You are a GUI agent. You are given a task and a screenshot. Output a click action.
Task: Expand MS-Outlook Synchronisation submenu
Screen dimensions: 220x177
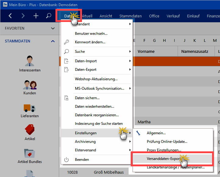[130, 88]
